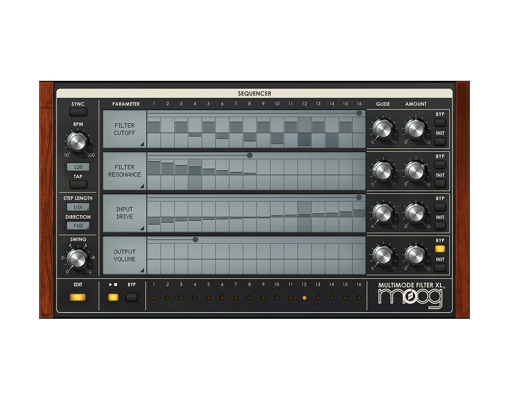Disable the lit BYP for Output Volume

click(x=440, y=249)
